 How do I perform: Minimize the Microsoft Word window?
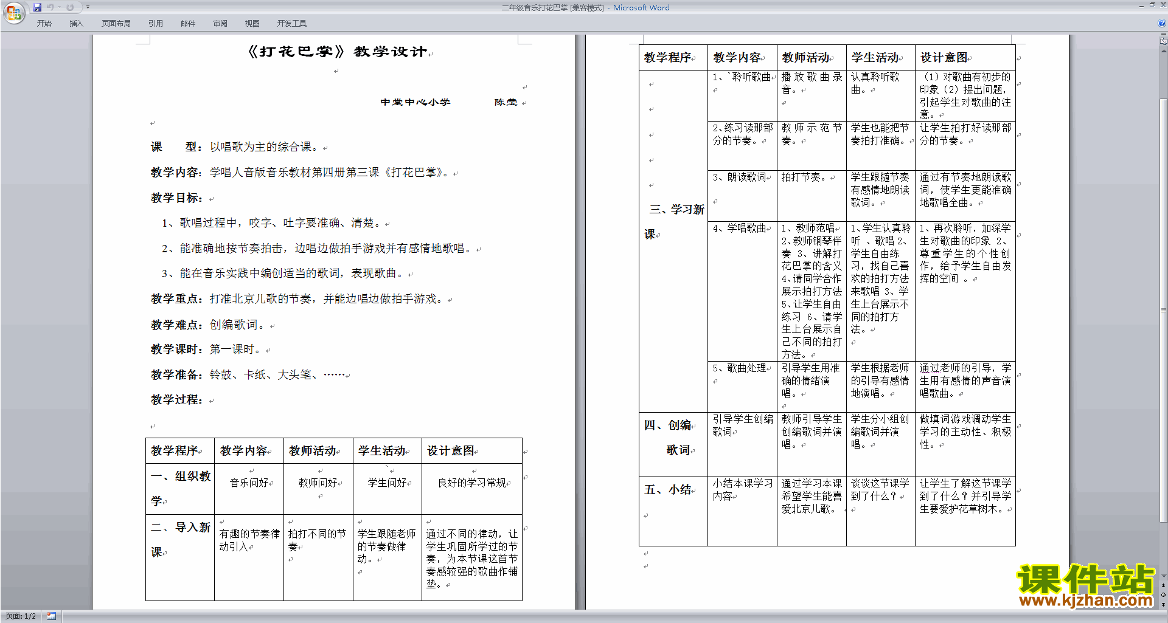pos(1141,5)
